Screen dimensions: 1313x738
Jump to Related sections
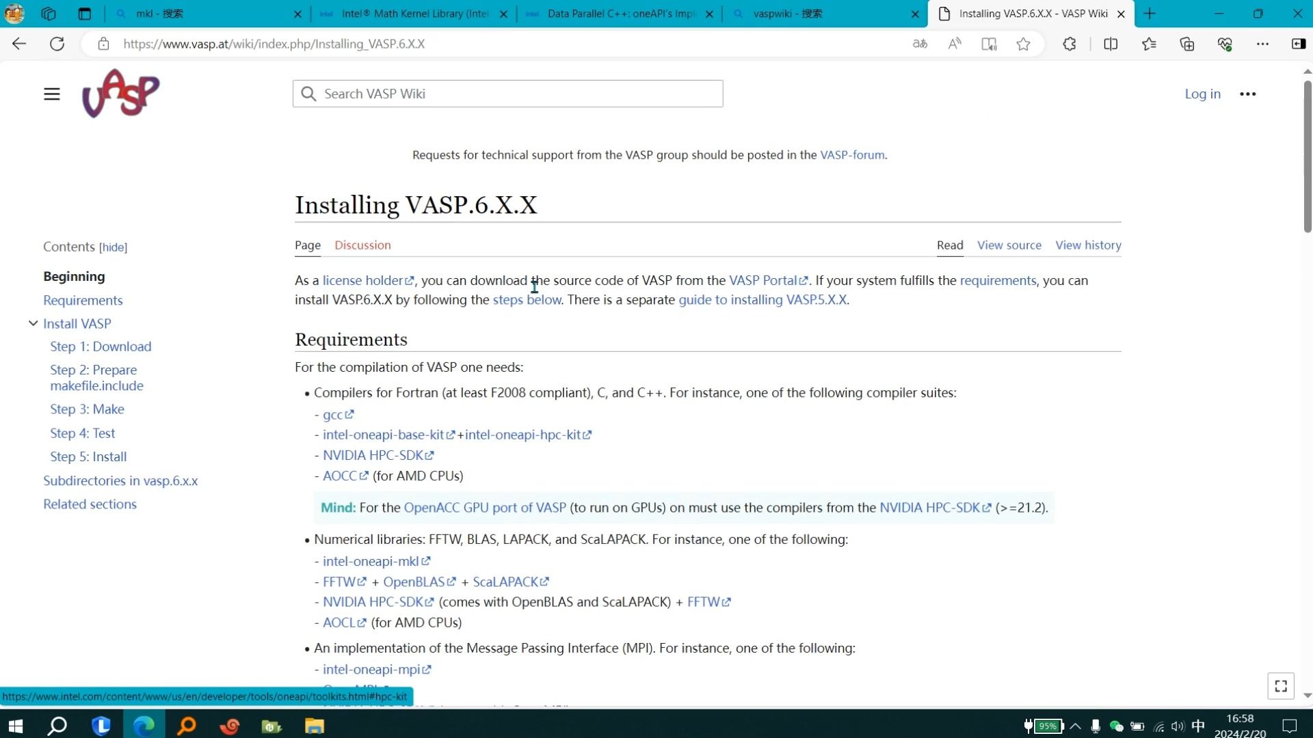[90, 504]
